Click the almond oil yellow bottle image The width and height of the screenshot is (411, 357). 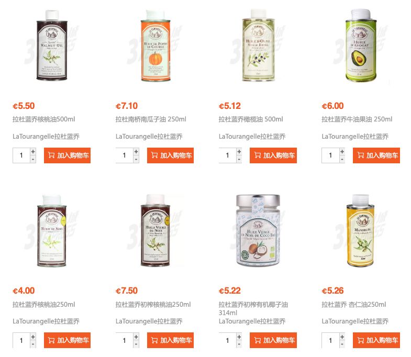coord(361,231)
